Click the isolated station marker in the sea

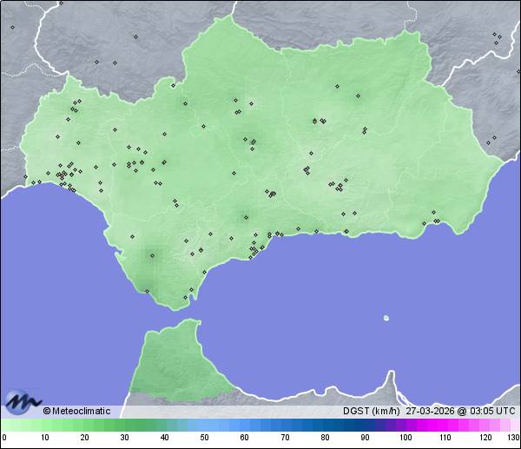[x=386, y=318]
